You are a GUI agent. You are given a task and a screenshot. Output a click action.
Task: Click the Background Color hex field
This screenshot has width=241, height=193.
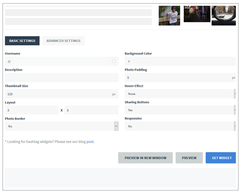180,61
